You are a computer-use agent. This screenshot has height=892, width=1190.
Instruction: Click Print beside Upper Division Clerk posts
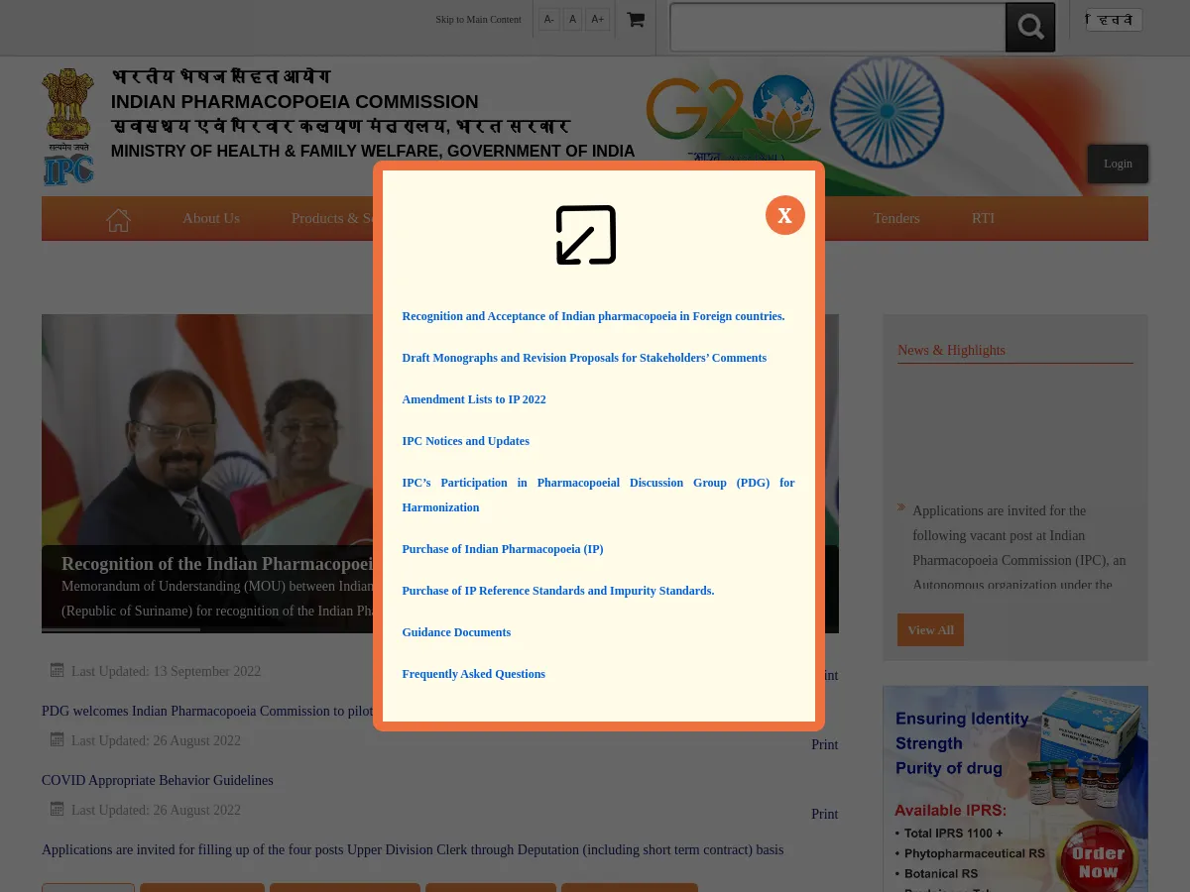[x=824, y=814]
